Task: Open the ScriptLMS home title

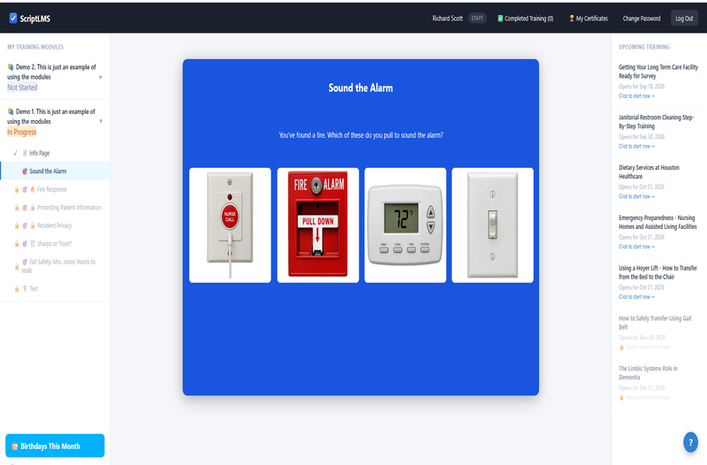Action: coord(34,19)
